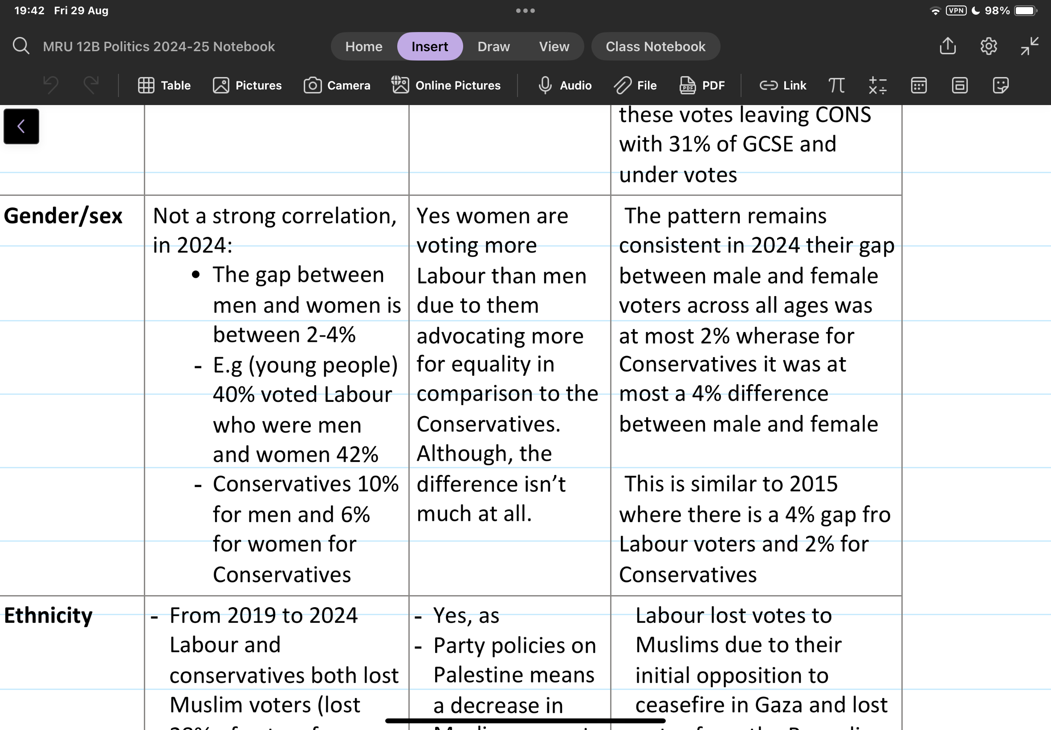Insert an equation with pi icon
The image size is (1051, 730).
tap(836, 85)
